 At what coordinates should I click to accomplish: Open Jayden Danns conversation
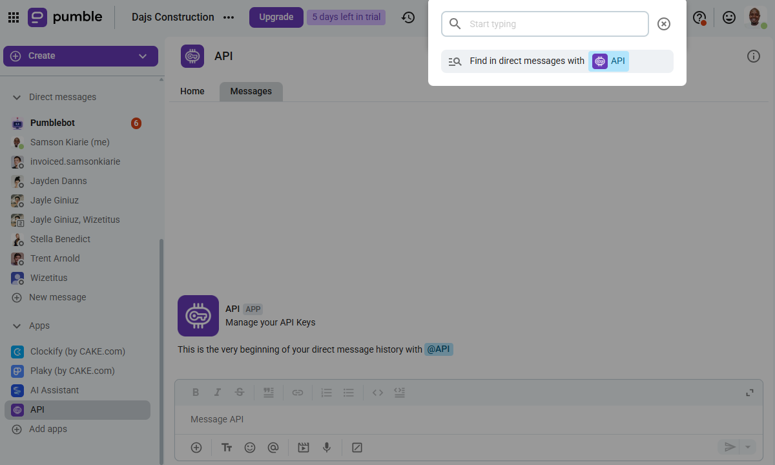click(79, 181)
